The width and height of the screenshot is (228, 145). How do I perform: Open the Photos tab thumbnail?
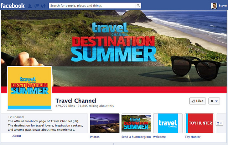[x=105, y=123]
